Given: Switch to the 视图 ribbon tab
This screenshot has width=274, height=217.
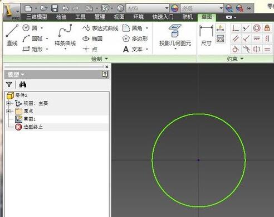Looking at the screenshot, I should point(119,17).
